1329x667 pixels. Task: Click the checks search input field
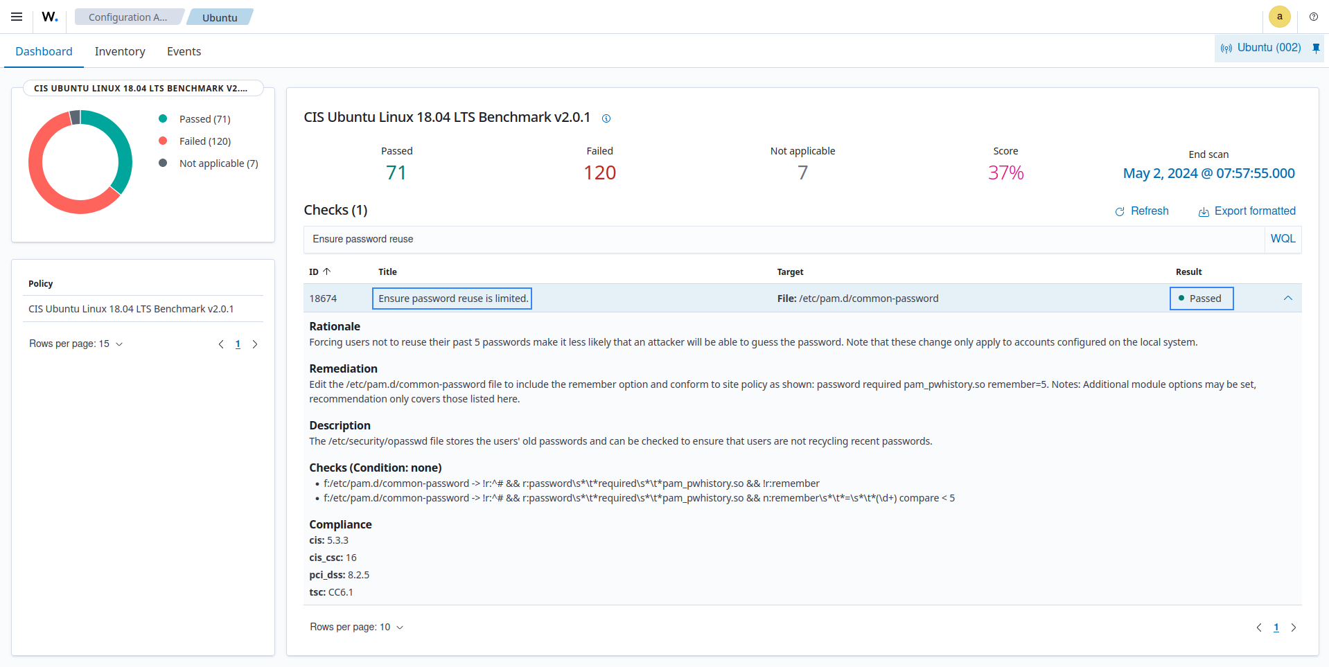pos(783,239)
